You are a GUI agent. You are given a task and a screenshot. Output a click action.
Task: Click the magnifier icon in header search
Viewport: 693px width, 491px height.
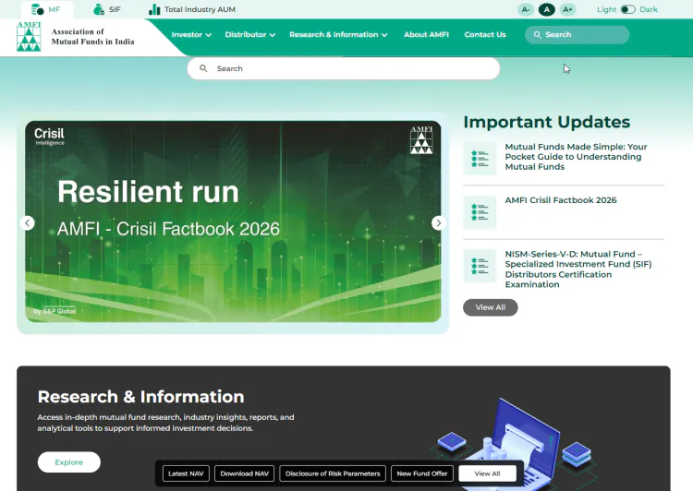[x=538, y=34]
